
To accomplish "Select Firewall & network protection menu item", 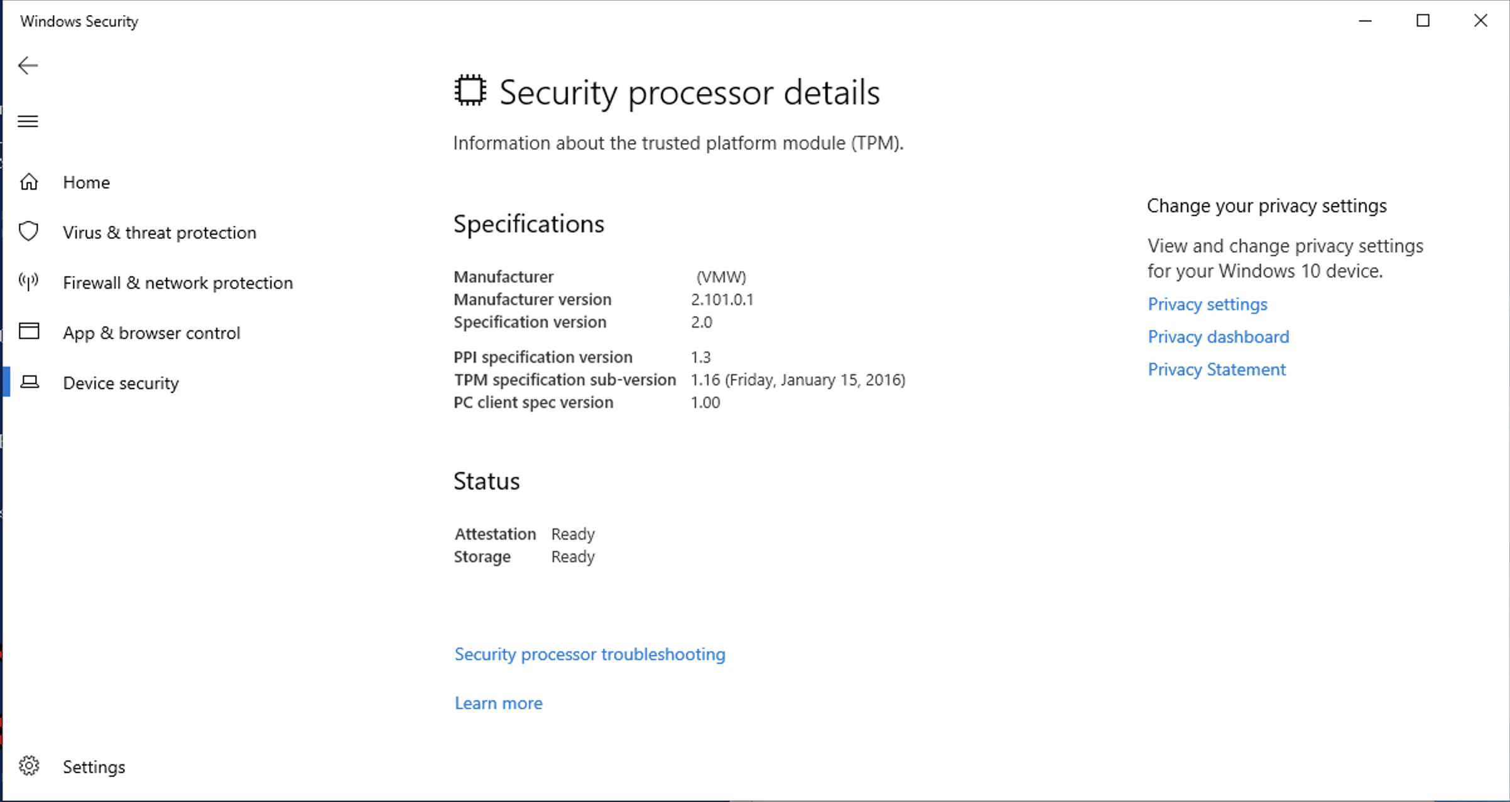I will [178, 282].
